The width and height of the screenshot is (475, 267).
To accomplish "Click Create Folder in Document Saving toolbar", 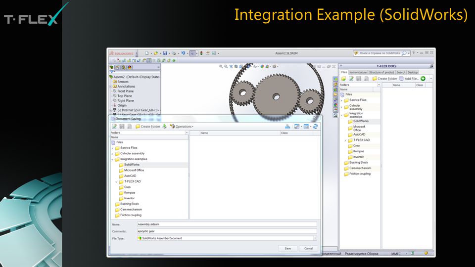I will click(x=148, y=127).
